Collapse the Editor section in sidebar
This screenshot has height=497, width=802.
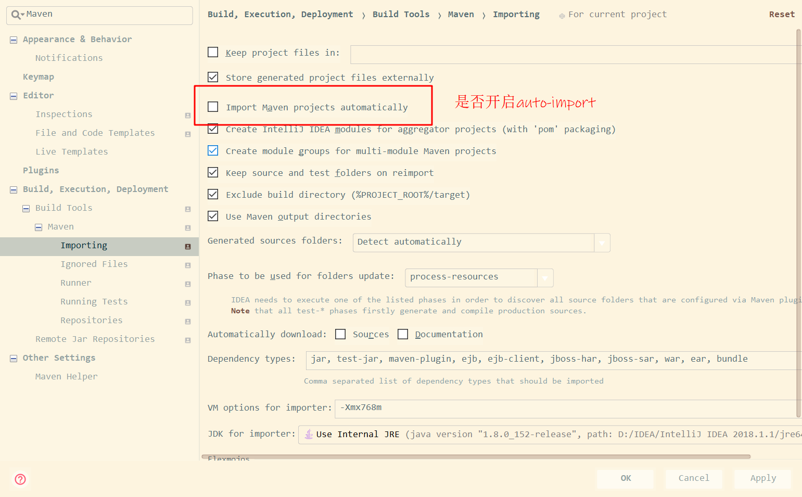click(13, 95)
